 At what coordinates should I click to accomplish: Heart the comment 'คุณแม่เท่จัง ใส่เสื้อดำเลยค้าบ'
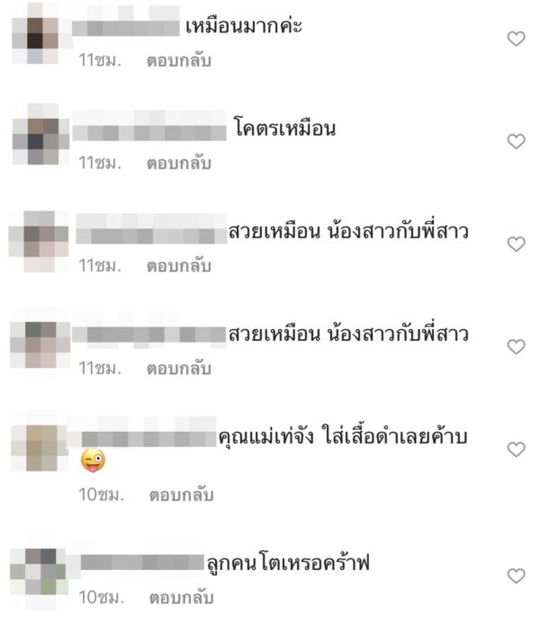[x=516, y=449]
